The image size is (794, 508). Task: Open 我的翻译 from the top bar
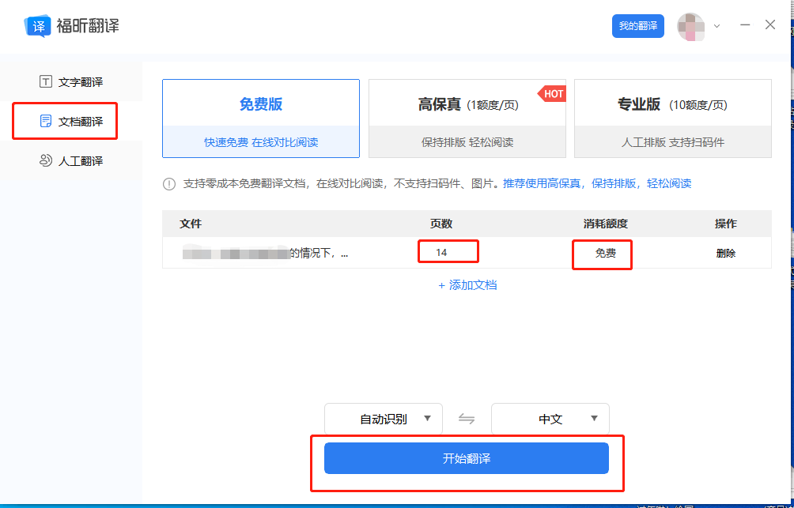pos(637,24)
